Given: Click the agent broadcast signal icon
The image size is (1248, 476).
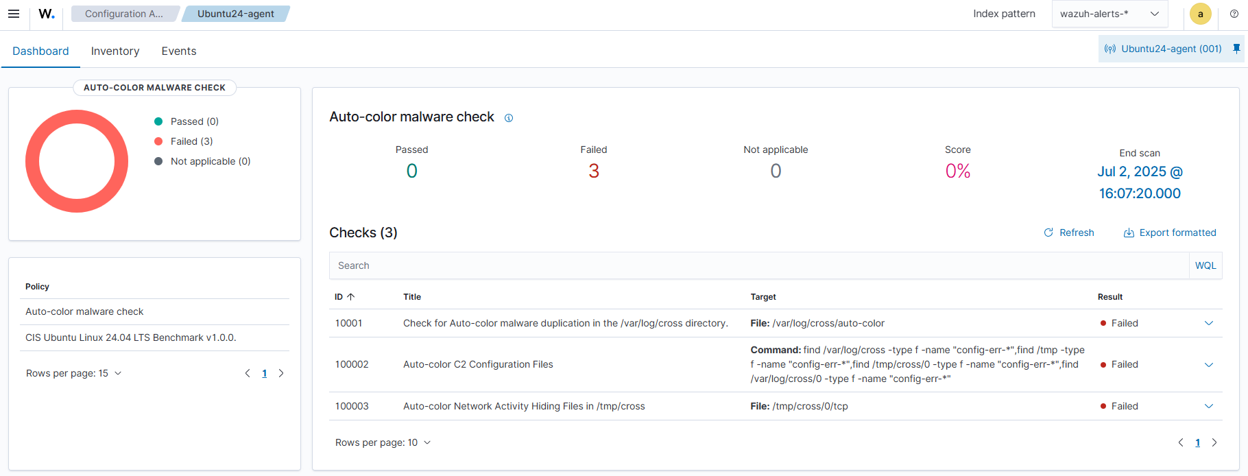Looking at the screenshot, I should (1110, 49).
